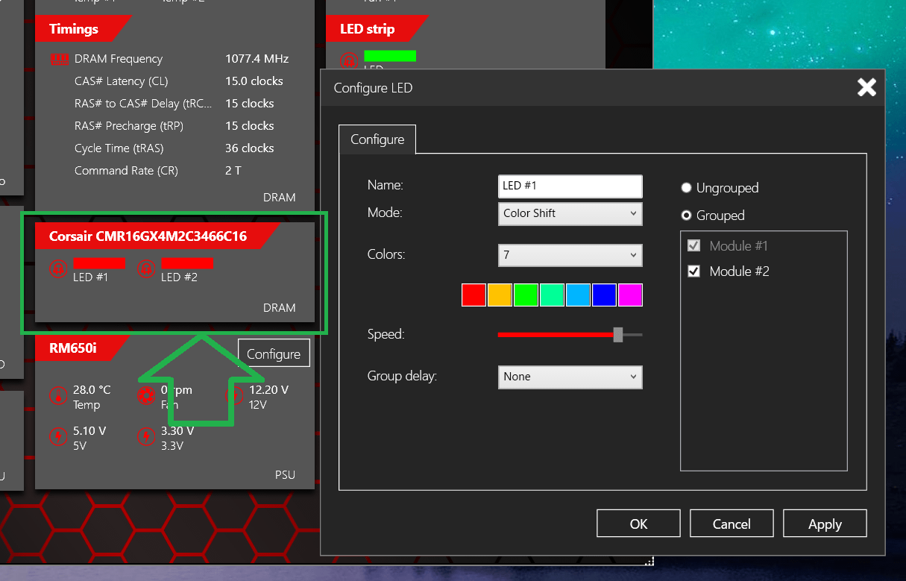
Task: Click the 28.0 °C temperature reading
Action: point(92,390)
